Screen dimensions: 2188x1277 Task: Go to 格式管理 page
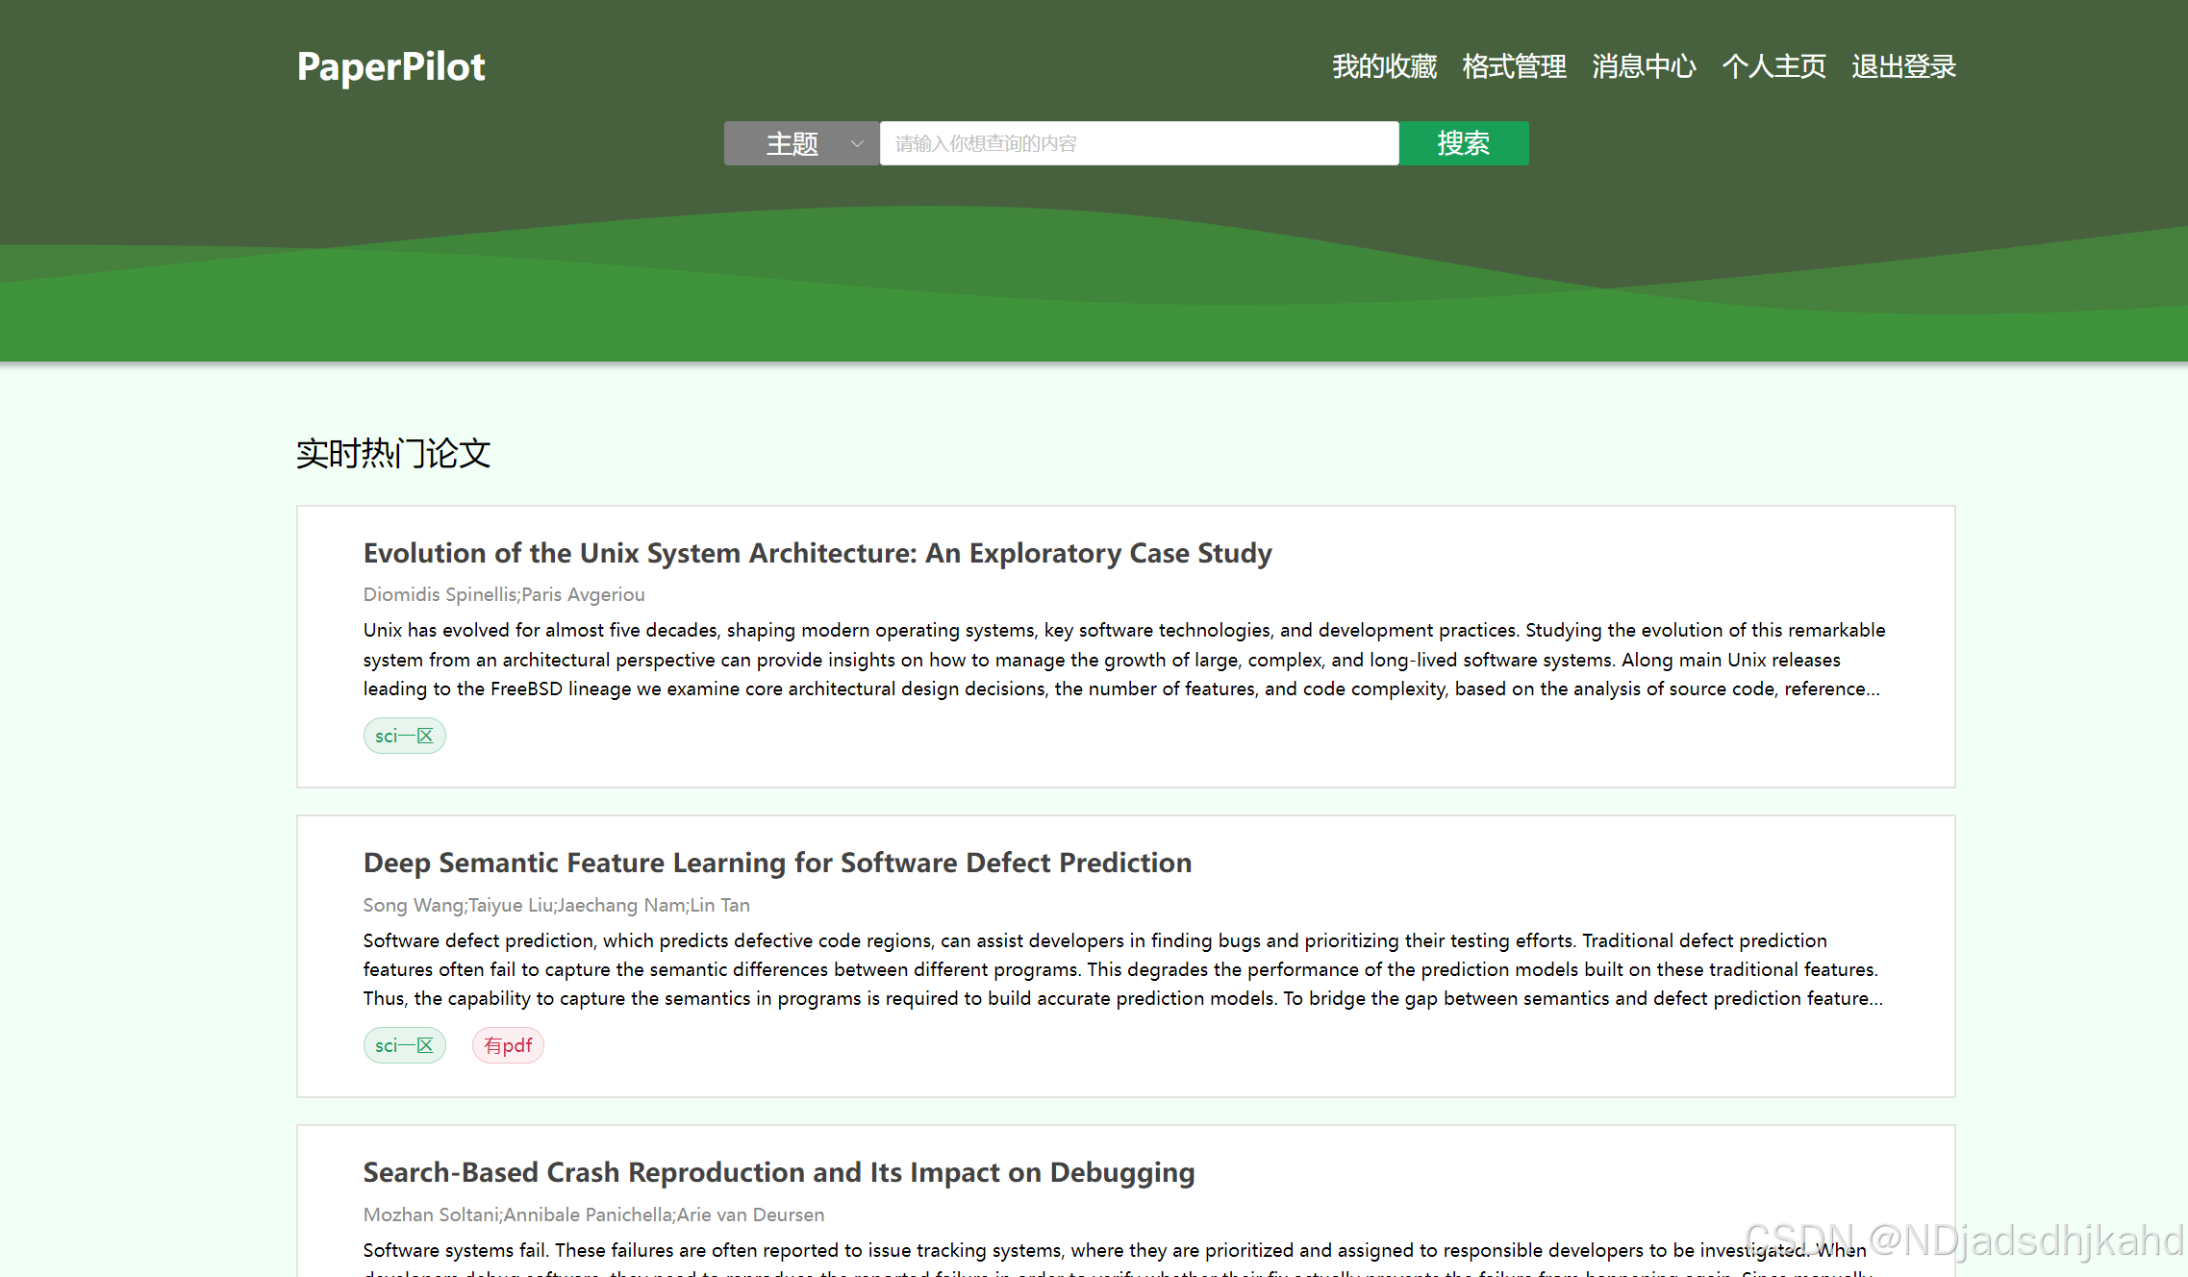click(x=1514, y=66)
